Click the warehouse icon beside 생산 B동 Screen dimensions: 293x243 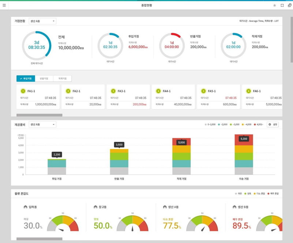tap(234, 207)
